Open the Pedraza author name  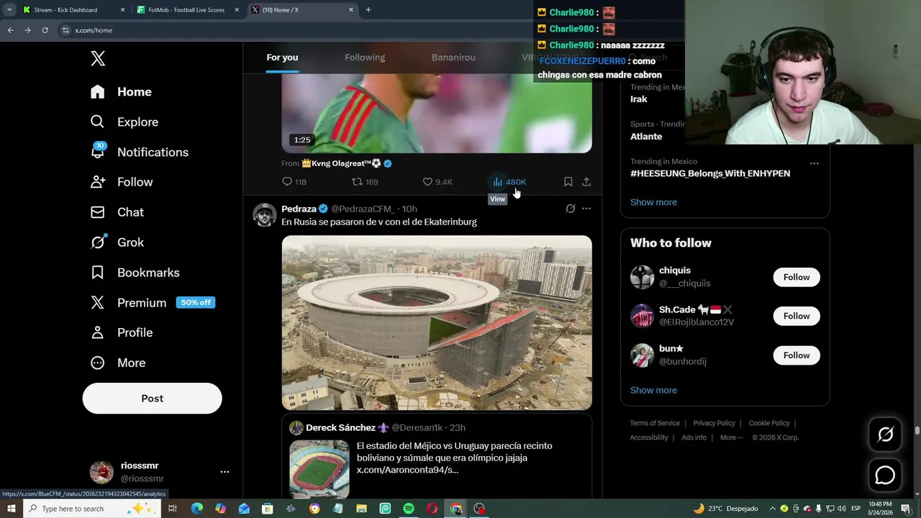point(299,209)
